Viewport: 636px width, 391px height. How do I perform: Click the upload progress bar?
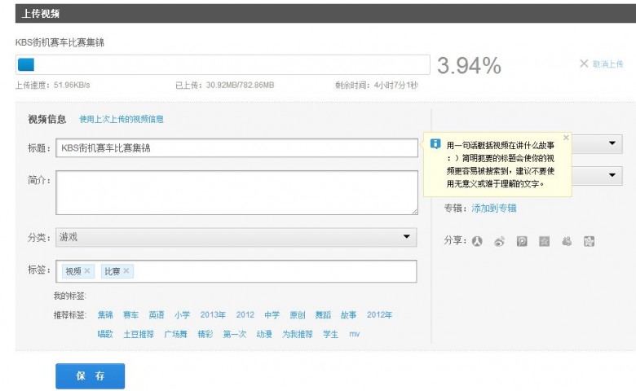coord(222,65)
